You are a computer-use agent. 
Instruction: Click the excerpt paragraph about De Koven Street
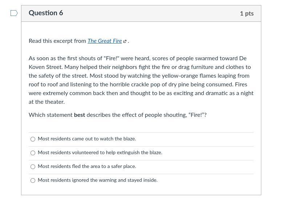(141, 80)
